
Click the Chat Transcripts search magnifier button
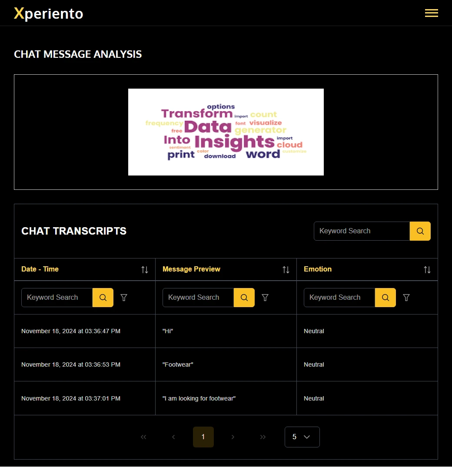pyautogui.click(x=420, y=231)
